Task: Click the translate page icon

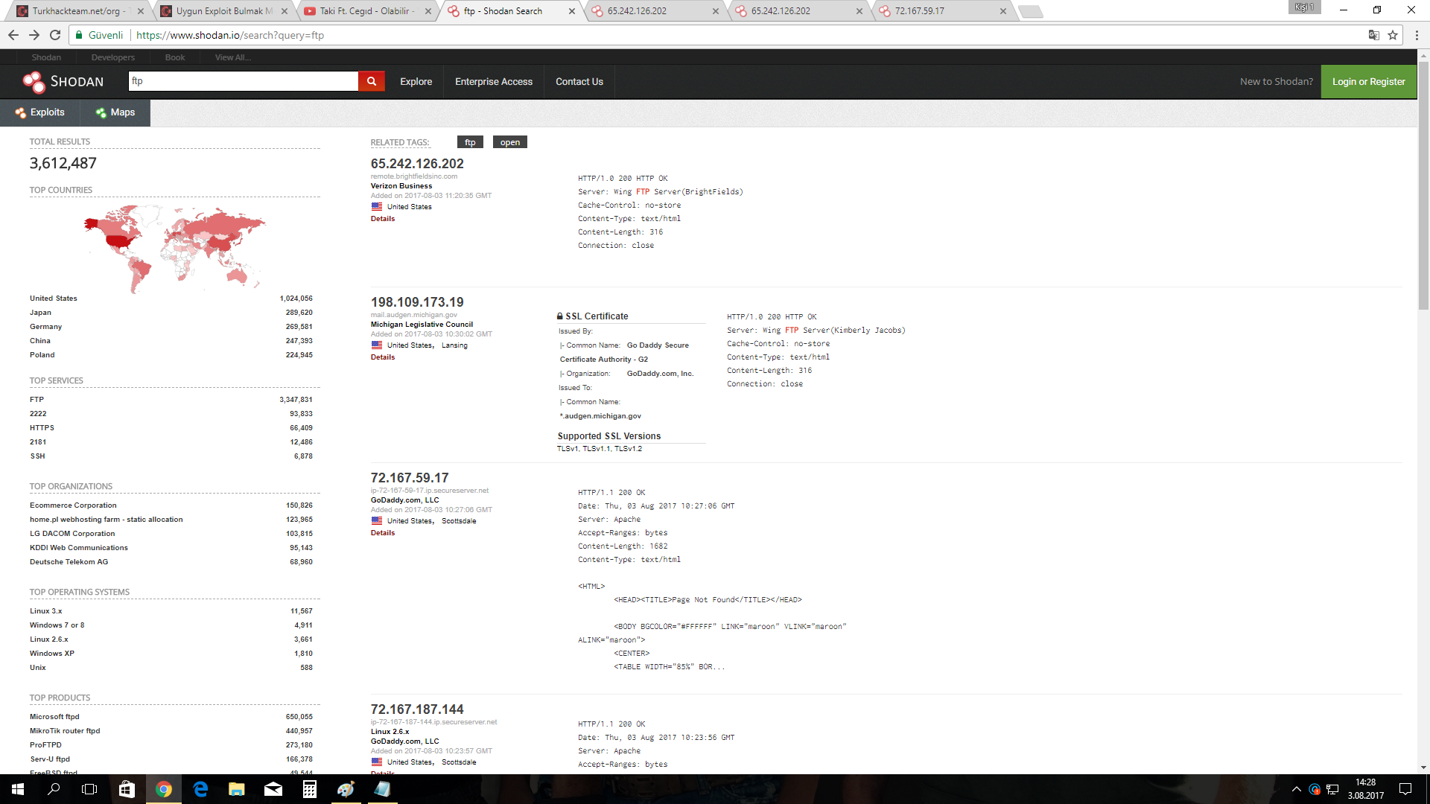Action: coord(1374,35)
